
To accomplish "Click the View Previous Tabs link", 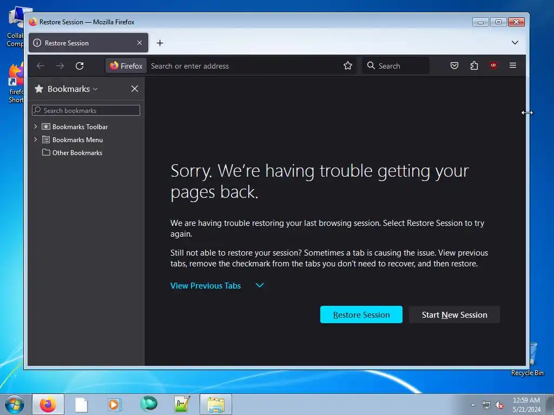I will click(x=206, y=285).
